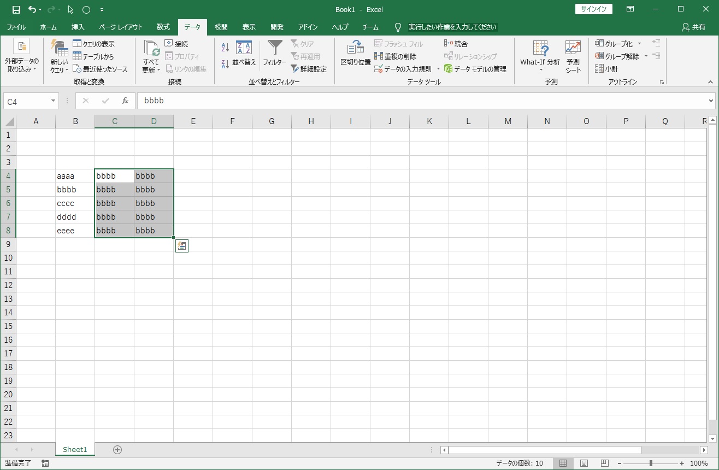This screenshot has height=470, width=719.
Task: Open the File (ファイル) tab
Action: [x=16, y=27]
